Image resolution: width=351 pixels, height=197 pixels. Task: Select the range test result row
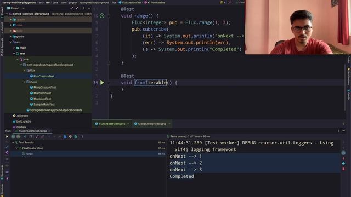(x=88, y=154)
